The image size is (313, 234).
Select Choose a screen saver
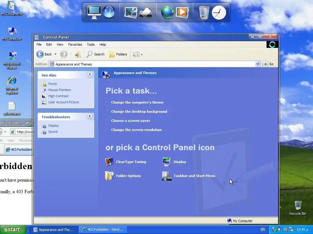pyautogui.click(x=131, y=121)
